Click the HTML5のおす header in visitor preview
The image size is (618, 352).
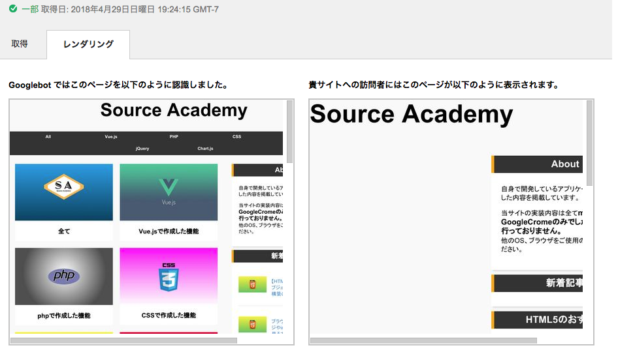537,320
